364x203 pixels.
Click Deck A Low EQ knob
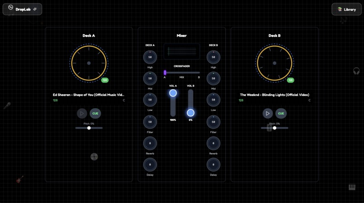150,100
